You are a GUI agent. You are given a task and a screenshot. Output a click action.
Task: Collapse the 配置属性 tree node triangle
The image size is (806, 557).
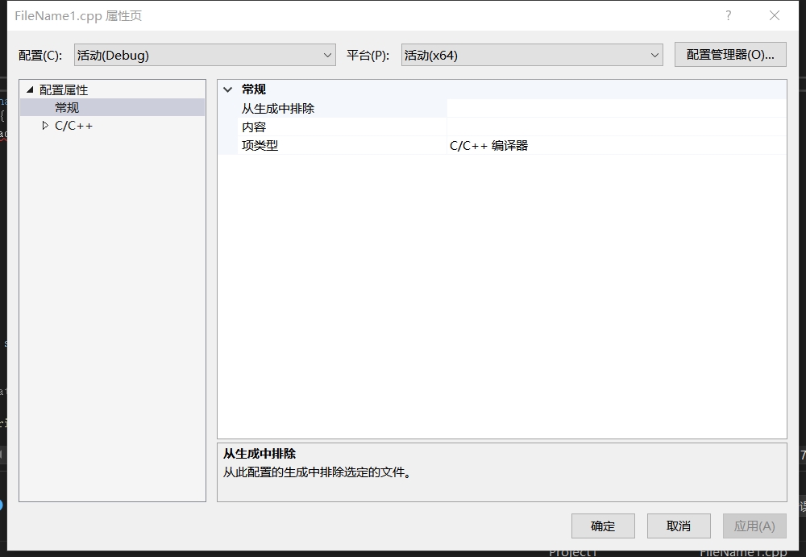click(30, 90)
